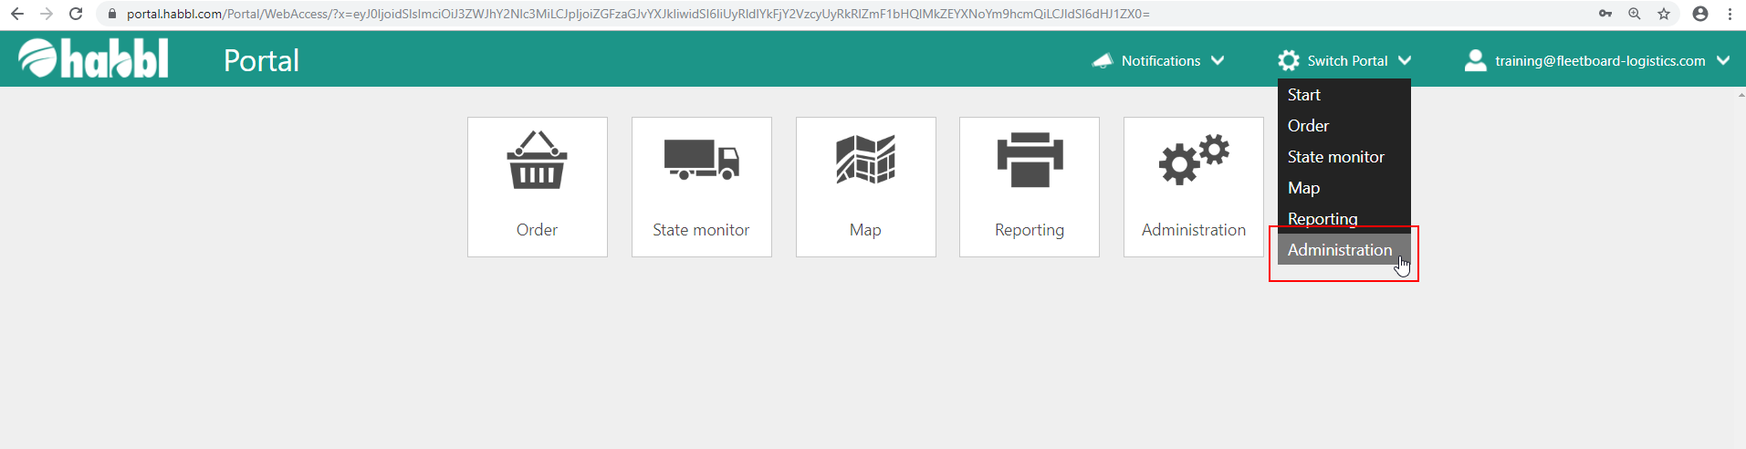Reload the page with browser refresh button
The height and width of the screenshot is (449, 1746).
[x=76, y=14]
